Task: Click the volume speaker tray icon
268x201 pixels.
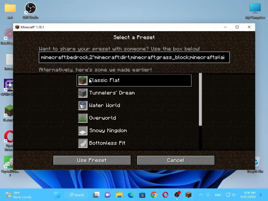Action: tap(234, 195)
